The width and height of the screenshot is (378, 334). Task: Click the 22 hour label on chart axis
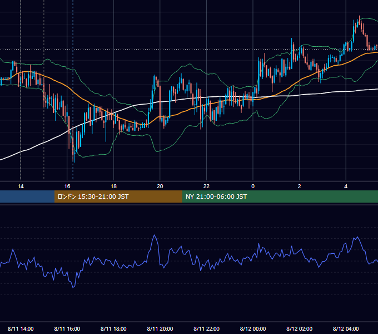tap(206, 186)
